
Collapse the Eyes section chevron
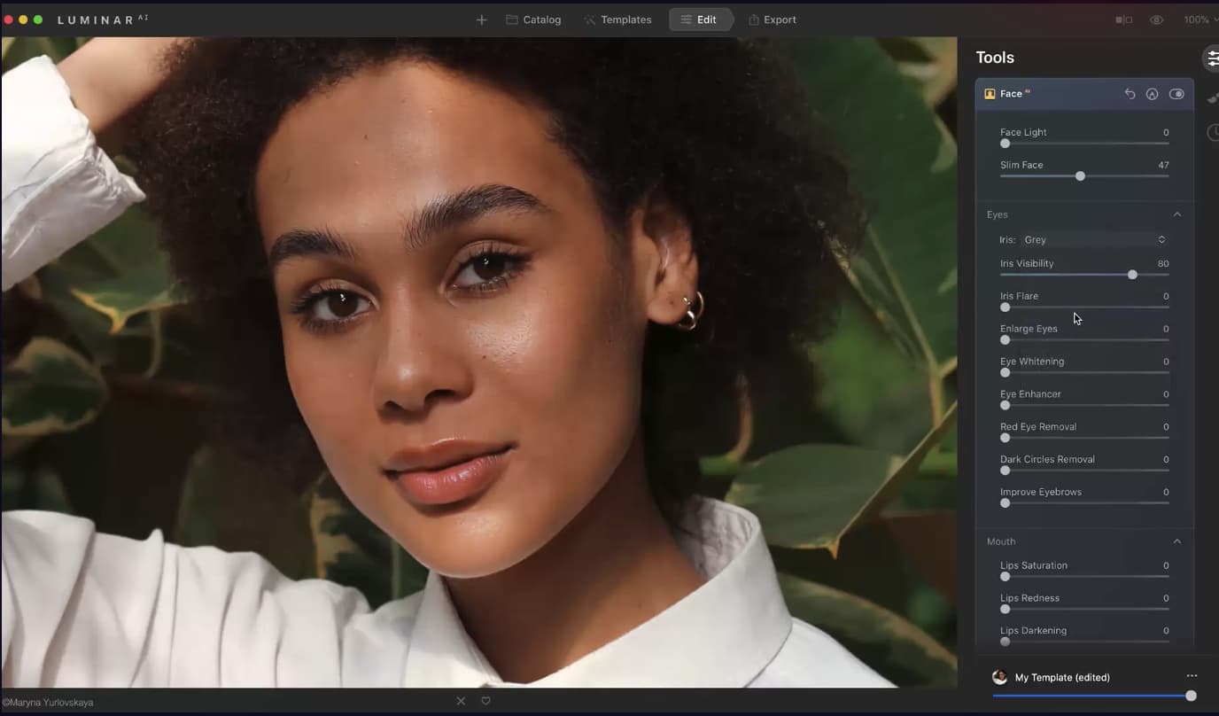coord(1177,214)
